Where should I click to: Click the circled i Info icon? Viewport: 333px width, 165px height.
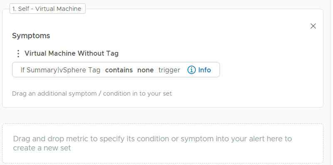191,70
